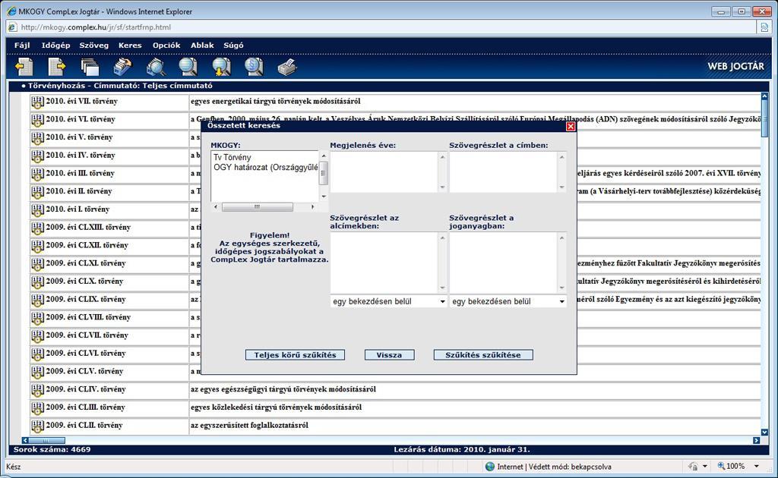Click the document icon for 2010. évi VII. törvény
The image size is (778, 478).
(37, 102)
